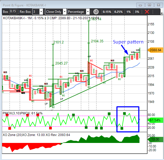
Task: Click the 1949 price axis label
Action: [x=151, y=102]
